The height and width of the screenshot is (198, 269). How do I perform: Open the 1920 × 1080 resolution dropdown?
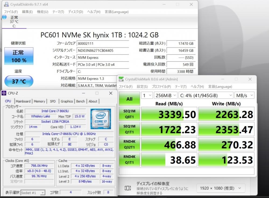pos(221,188)
